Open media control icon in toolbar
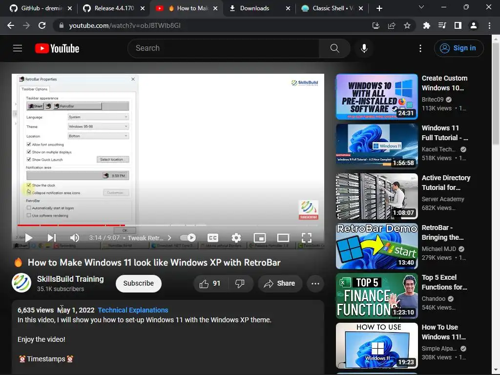This screenshot has height=375, width=500. [442, 25]
